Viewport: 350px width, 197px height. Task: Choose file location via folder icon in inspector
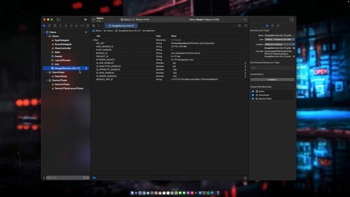294,48
